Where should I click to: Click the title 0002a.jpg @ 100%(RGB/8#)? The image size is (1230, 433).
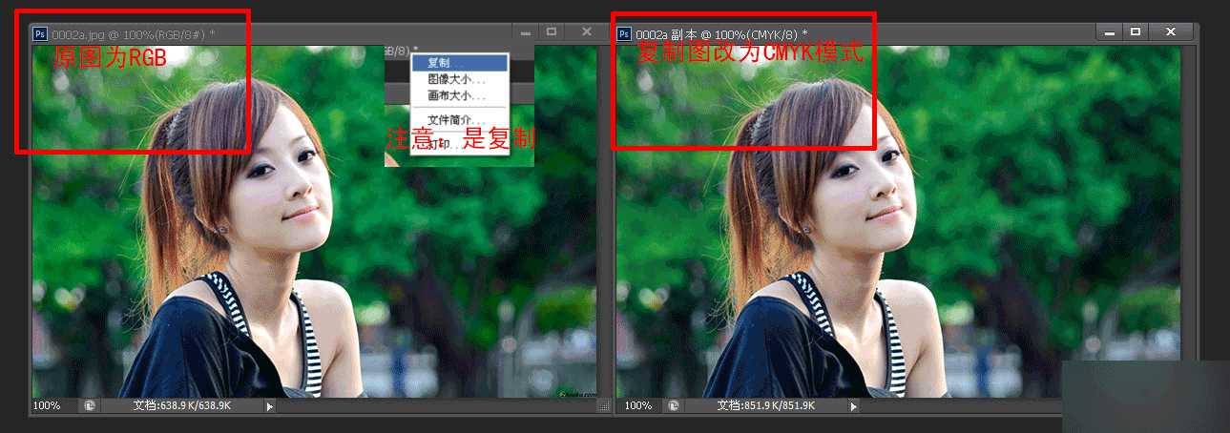(x=128, y=33)
